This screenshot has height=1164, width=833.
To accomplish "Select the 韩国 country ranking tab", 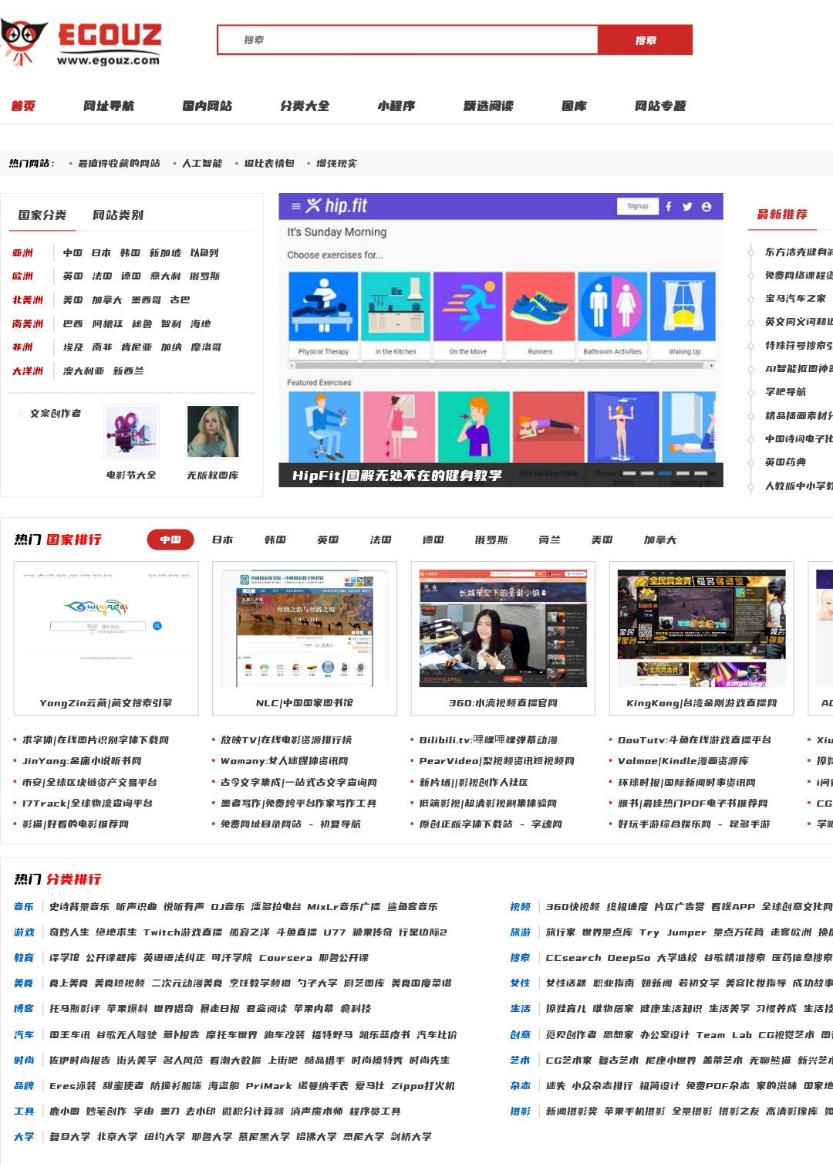I will click(275, 540).
